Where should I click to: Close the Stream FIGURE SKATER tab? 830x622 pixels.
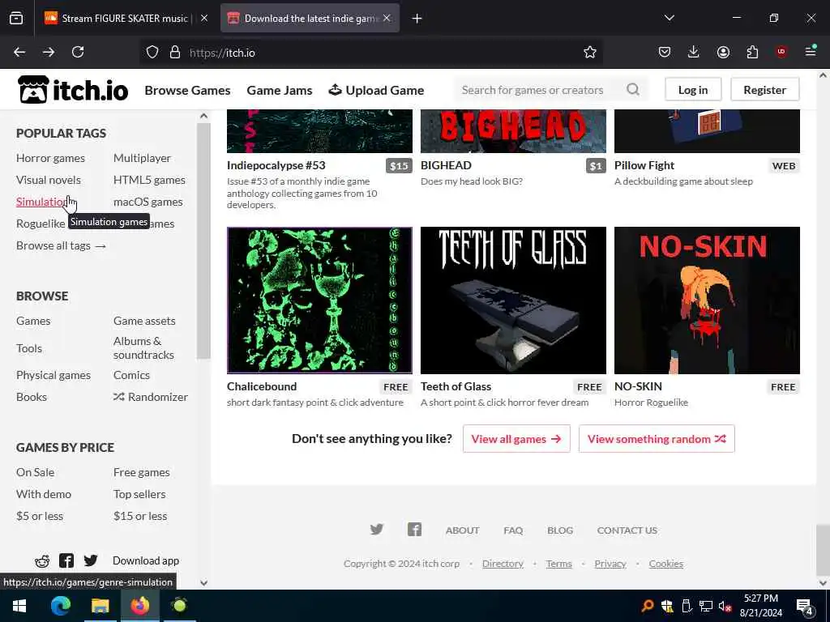204,18
